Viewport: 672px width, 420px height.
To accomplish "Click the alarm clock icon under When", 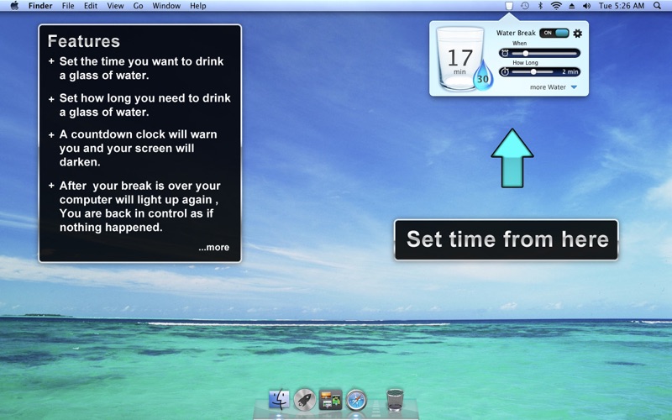I will pos(505,53).
